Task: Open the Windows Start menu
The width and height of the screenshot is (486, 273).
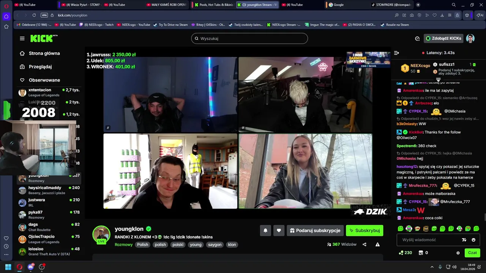Action: [x=8, y=267]
